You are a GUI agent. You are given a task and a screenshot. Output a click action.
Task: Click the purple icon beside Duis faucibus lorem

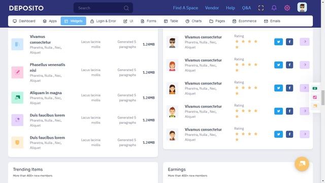pyautogui.click(x=17, y=120)
